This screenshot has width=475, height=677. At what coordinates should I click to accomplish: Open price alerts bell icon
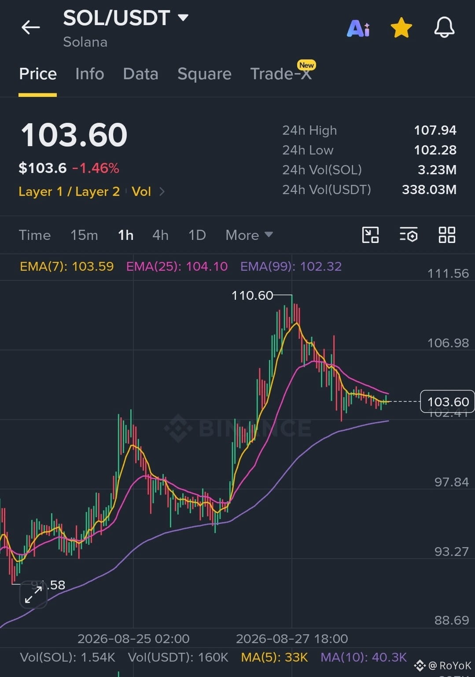[x=444, y=27]
